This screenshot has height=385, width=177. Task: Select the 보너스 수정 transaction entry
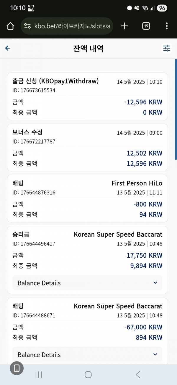click(87, 147)
